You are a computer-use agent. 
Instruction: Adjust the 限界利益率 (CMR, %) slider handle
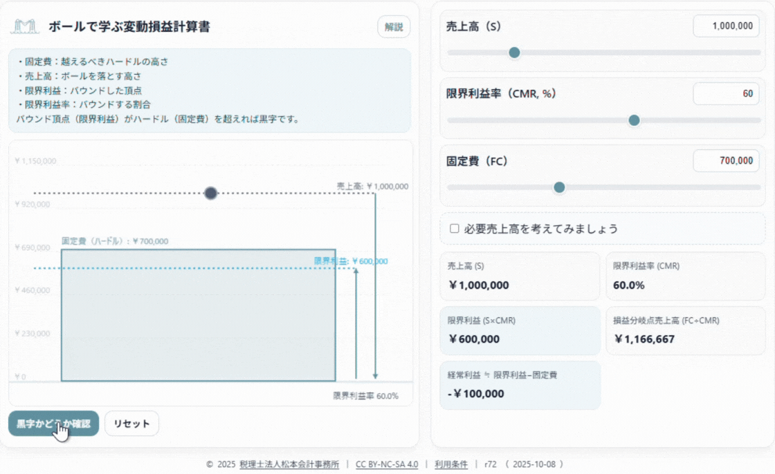point(634,120)
